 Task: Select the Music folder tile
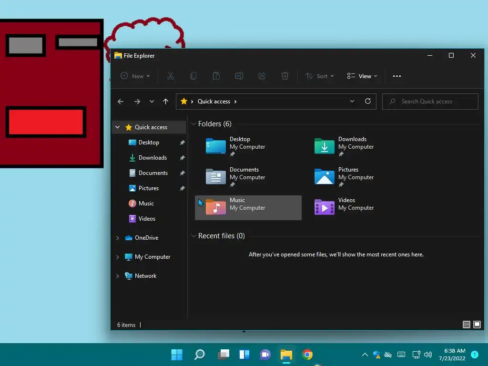pos(248,208)
